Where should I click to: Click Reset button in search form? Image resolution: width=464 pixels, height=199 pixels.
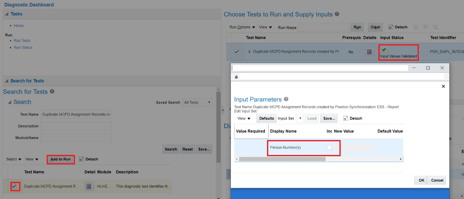(x=187, y=149)
